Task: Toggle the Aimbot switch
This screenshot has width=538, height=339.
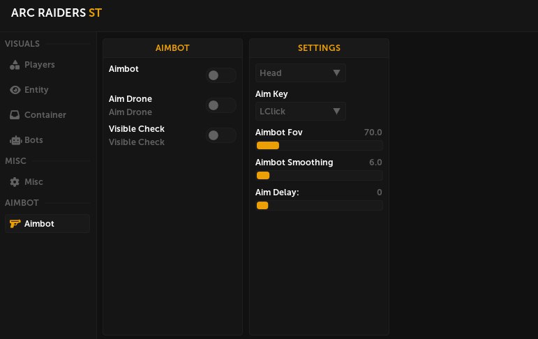Action: point(221,75)
